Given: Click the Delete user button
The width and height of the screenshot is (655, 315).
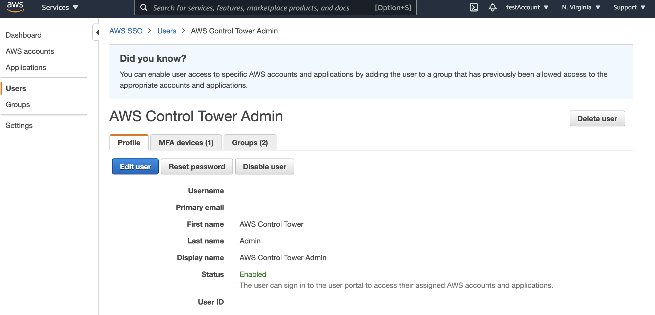Looking at the screenshot, I should tap(597, 119).
